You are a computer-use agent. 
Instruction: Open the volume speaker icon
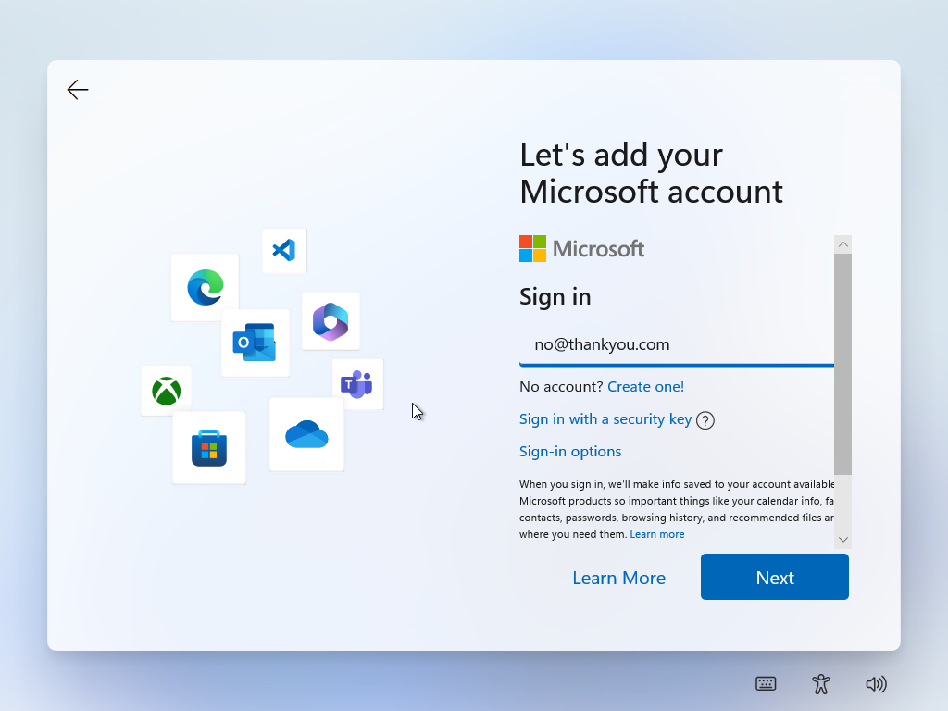pyautogui.click(x=876, y=684)
